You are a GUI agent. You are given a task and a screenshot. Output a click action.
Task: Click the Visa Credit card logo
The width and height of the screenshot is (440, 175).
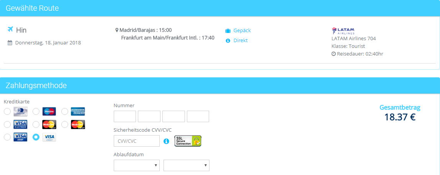point(49,137)
